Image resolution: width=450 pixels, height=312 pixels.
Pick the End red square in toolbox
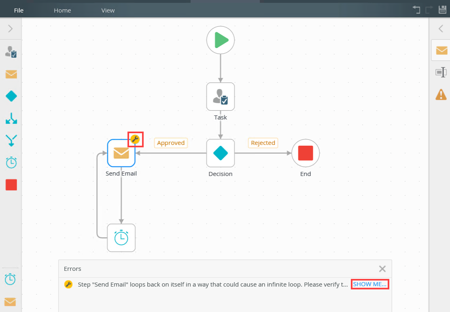point(11,185)
